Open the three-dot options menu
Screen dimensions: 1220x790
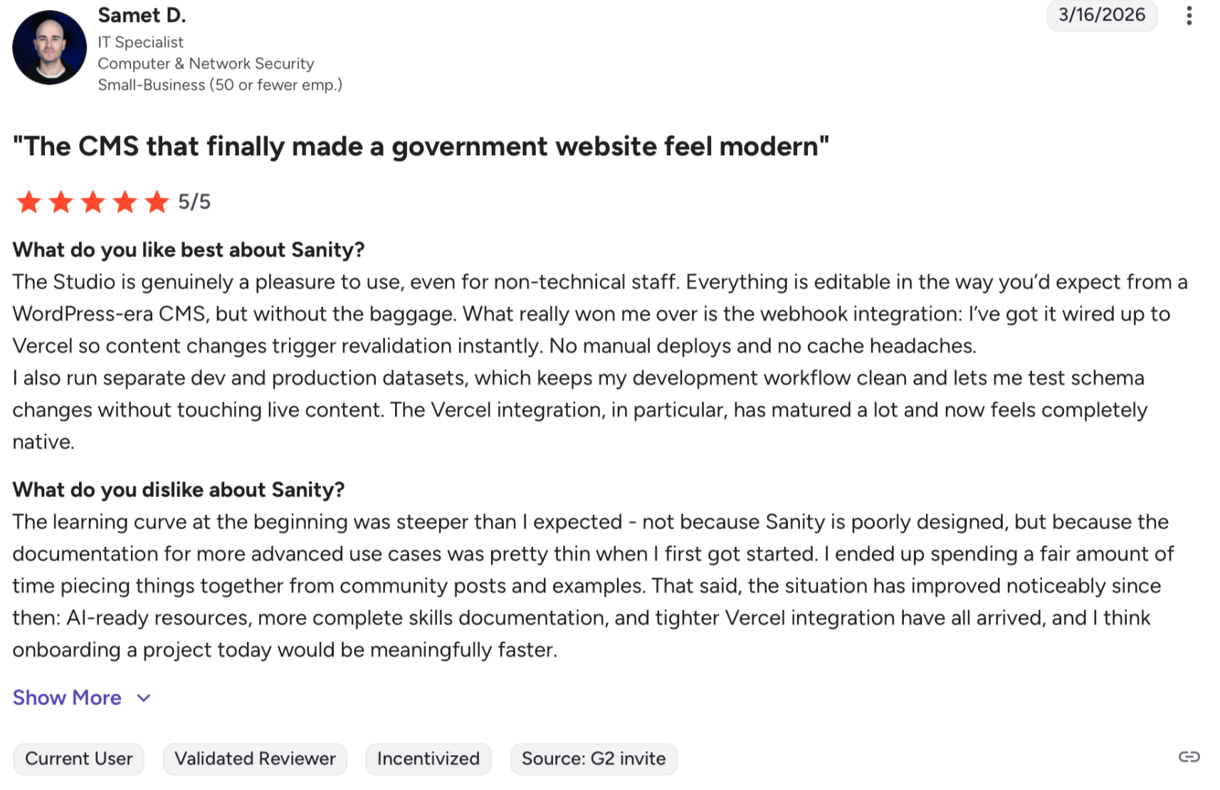click(1189, 16)
